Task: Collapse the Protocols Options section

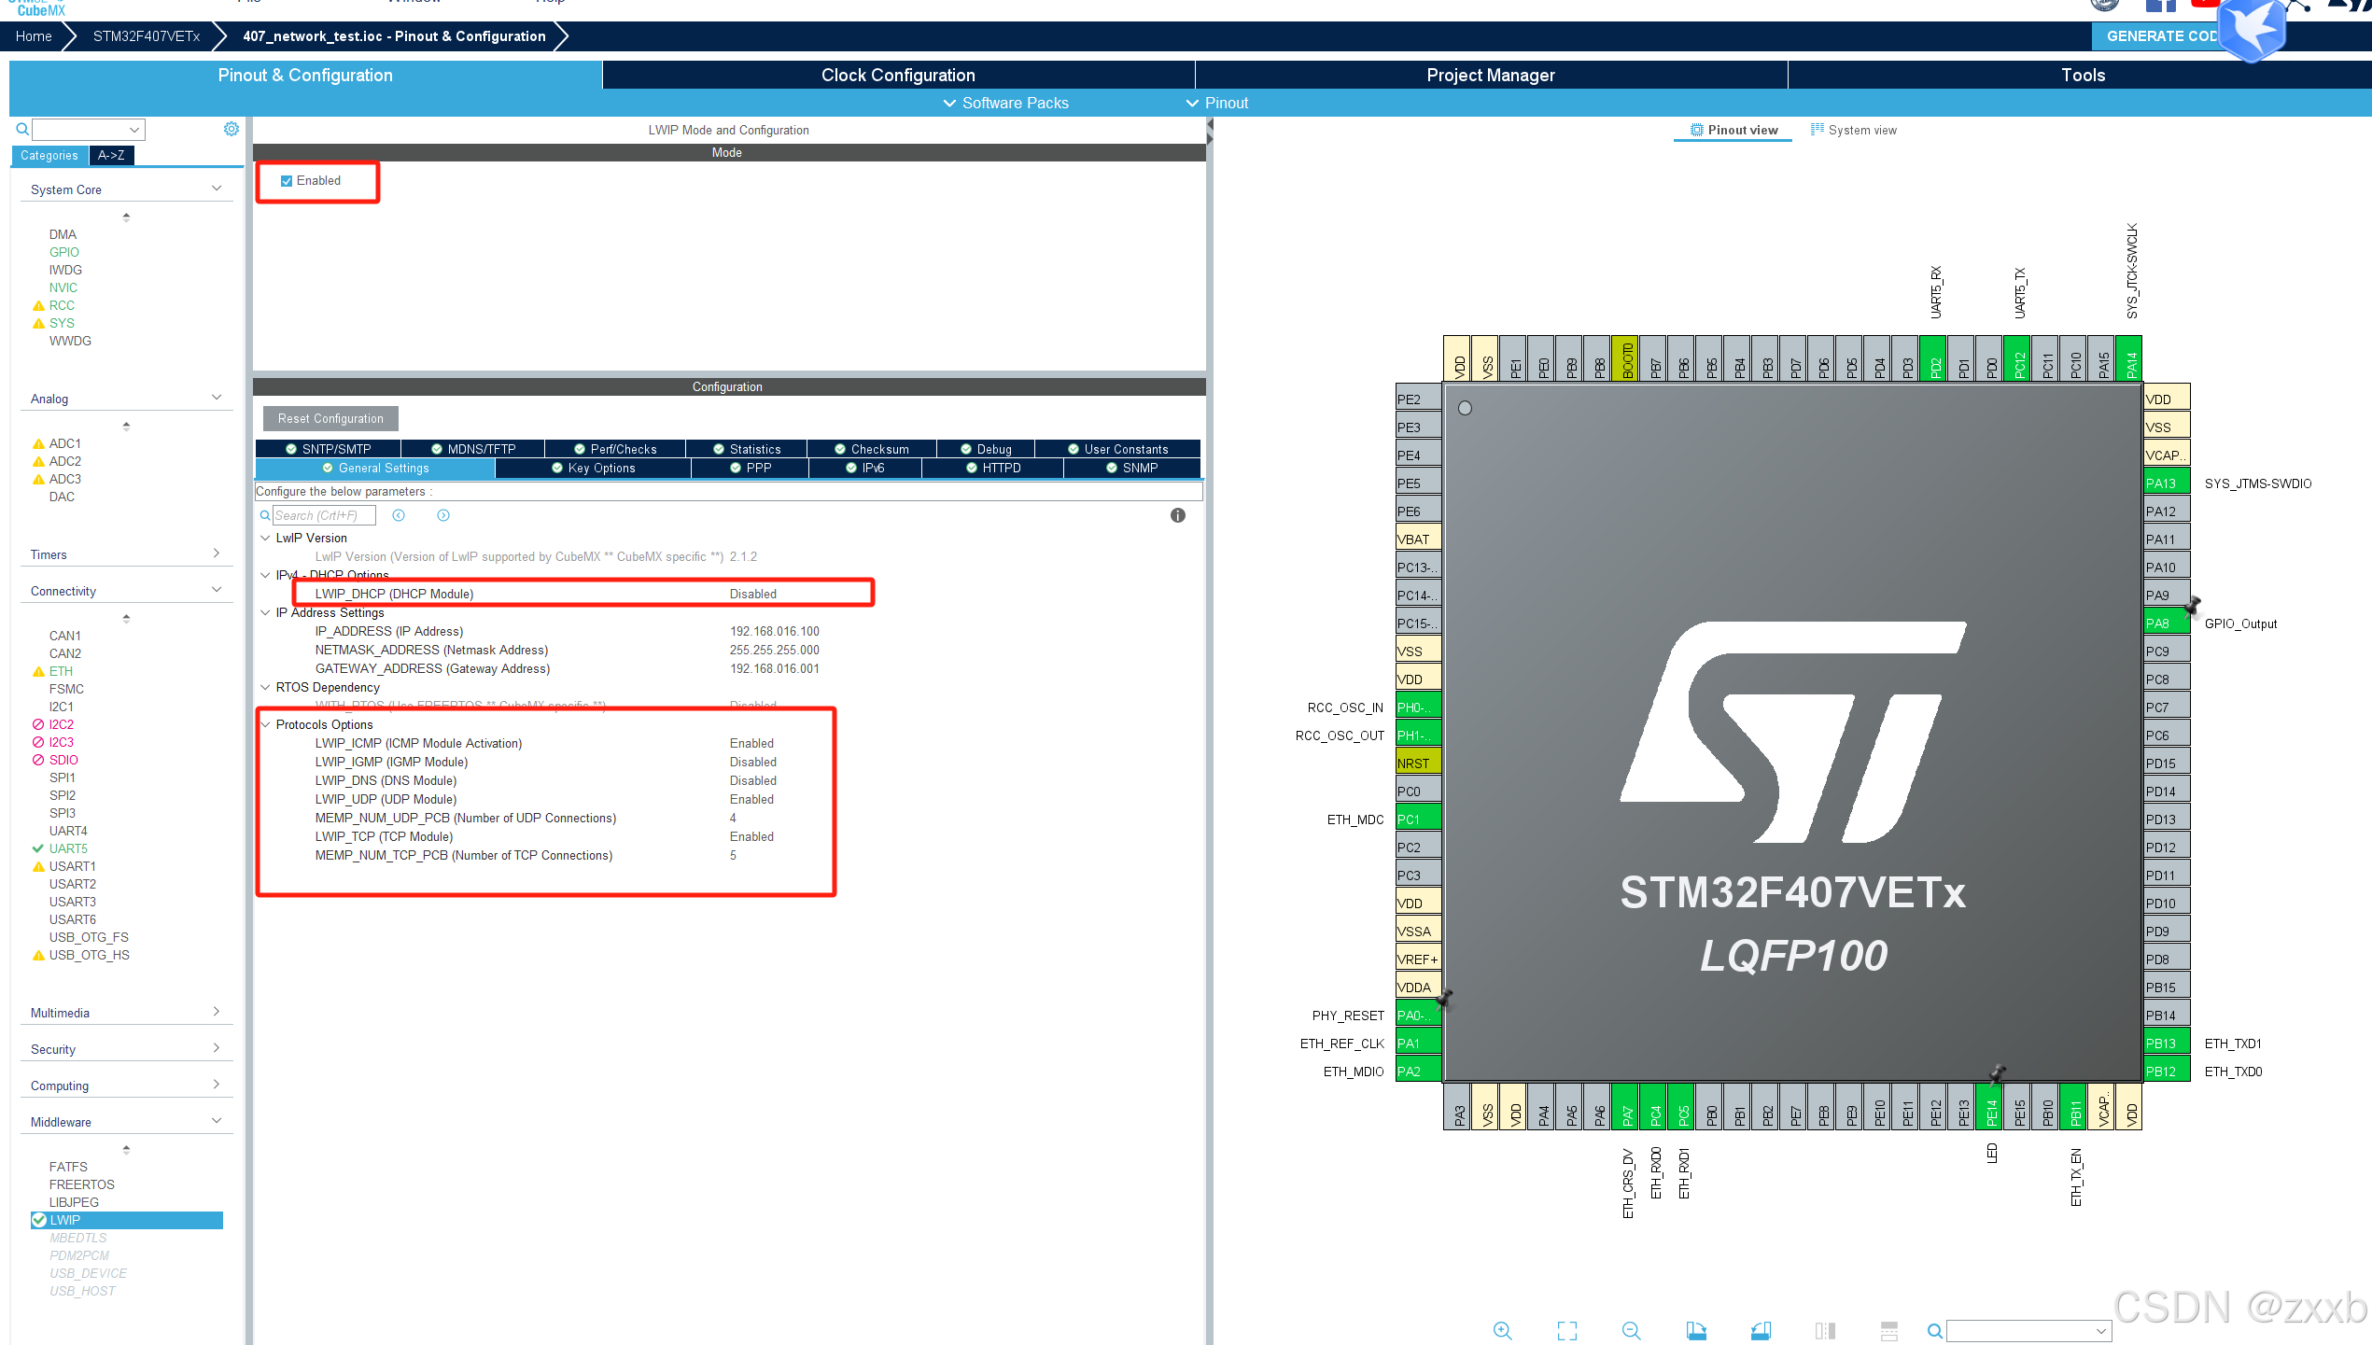Action: tap(265, 724)
